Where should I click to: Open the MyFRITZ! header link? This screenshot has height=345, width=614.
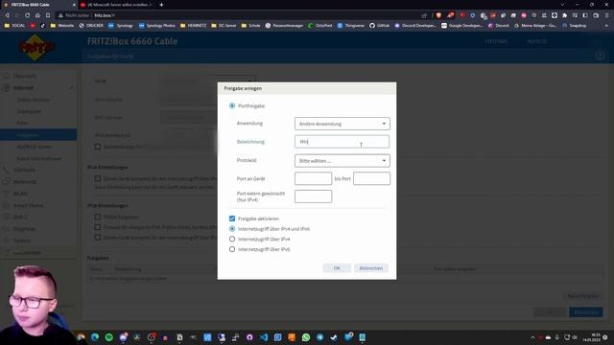pyautogui.click(x=537, y=41)
